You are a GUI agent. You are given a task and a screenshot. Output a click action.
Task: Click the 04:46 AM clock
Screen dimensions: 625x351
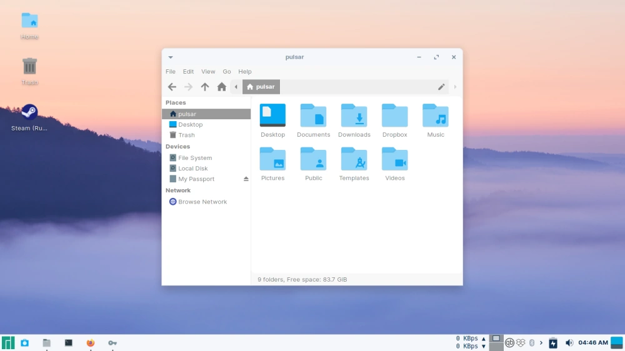593,343
